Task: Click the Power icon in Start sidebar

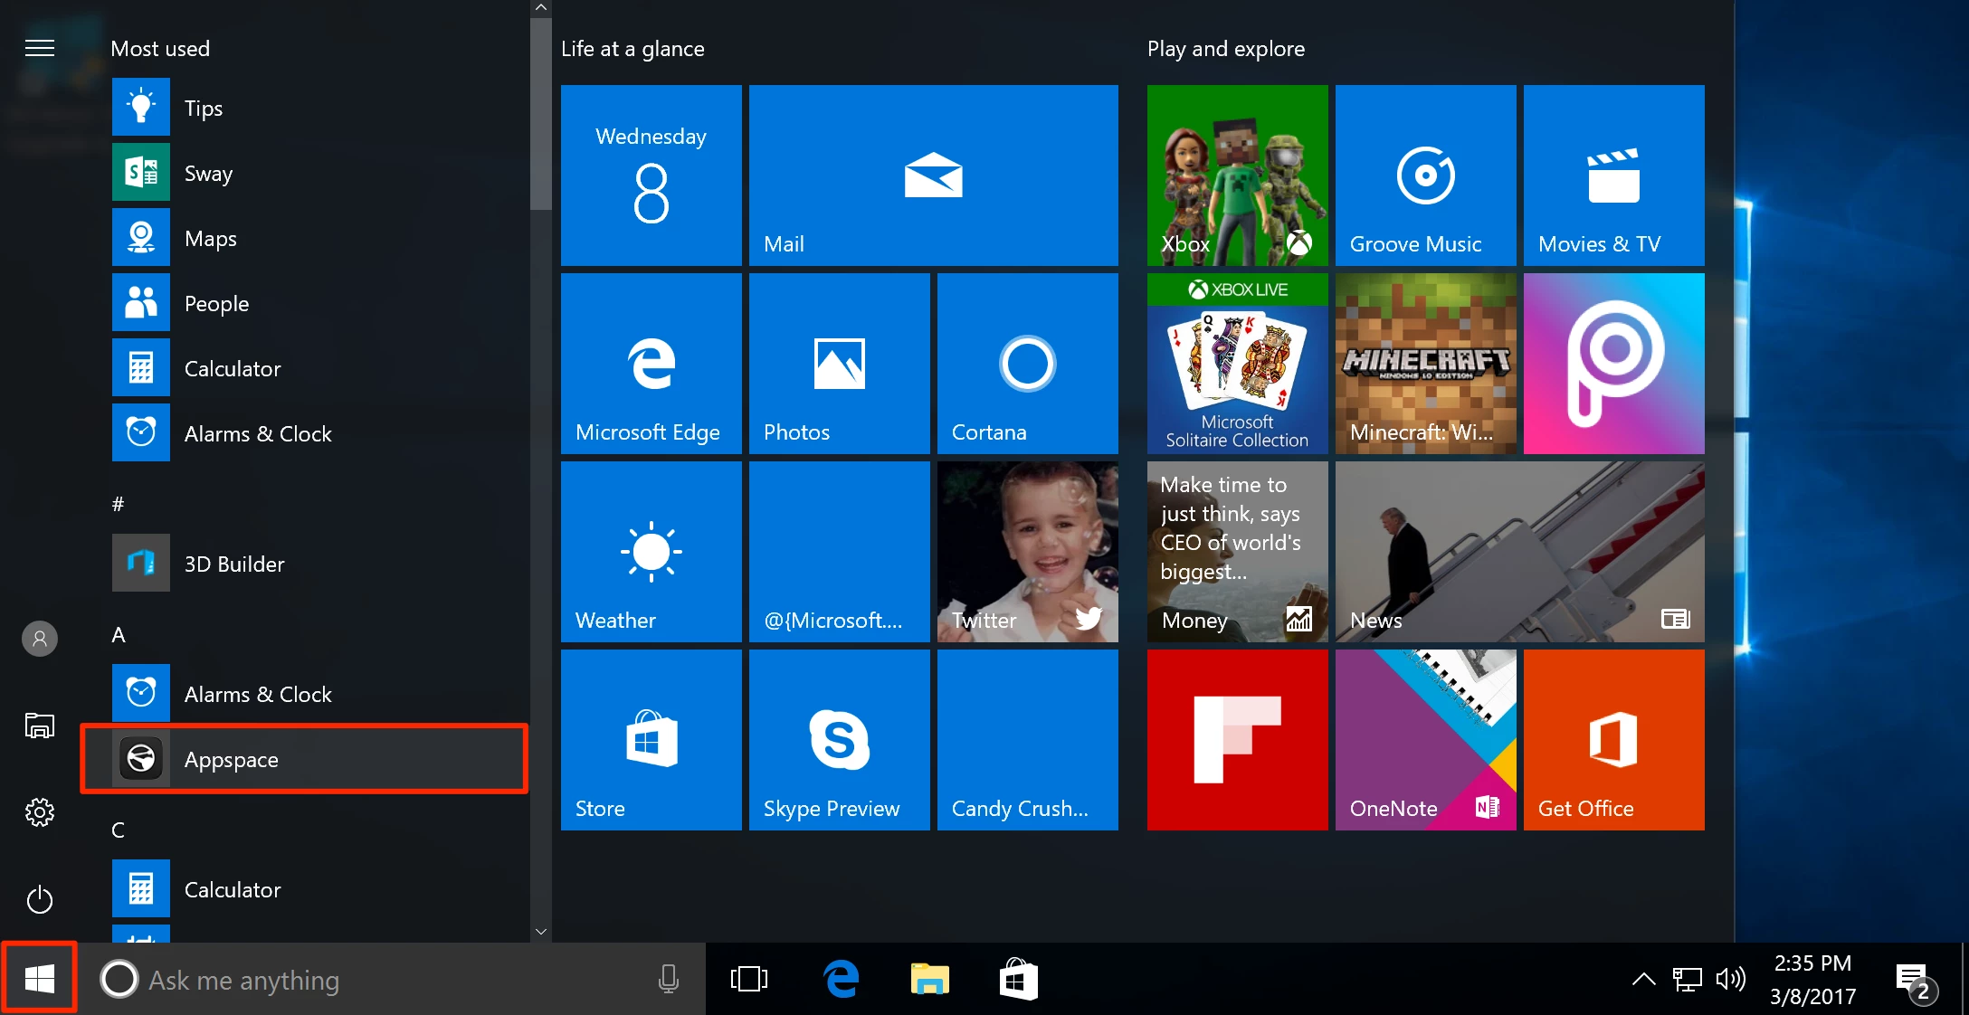Action: [40, 899]
